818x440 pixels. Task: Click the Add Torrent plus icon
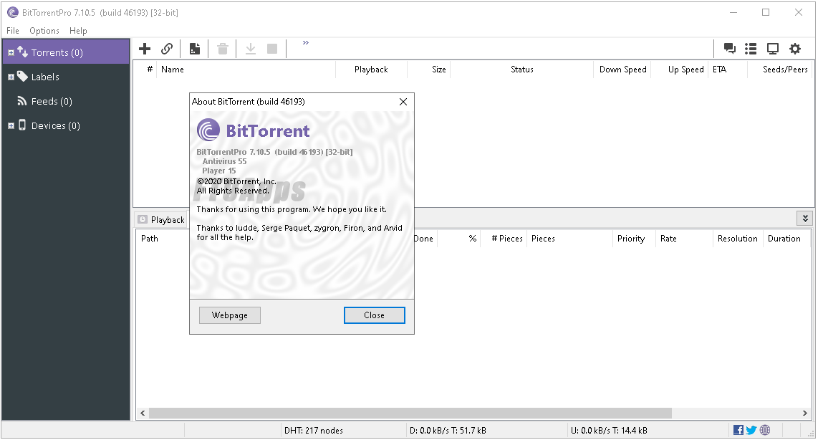(x=145, y=49)
